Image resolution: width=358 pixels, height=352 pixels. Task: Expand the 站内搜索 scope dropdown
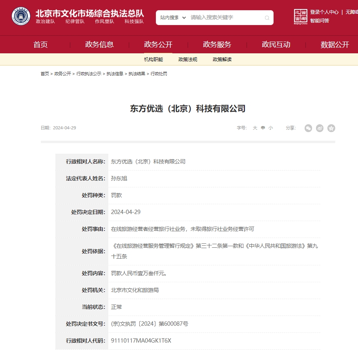(173, 18)
